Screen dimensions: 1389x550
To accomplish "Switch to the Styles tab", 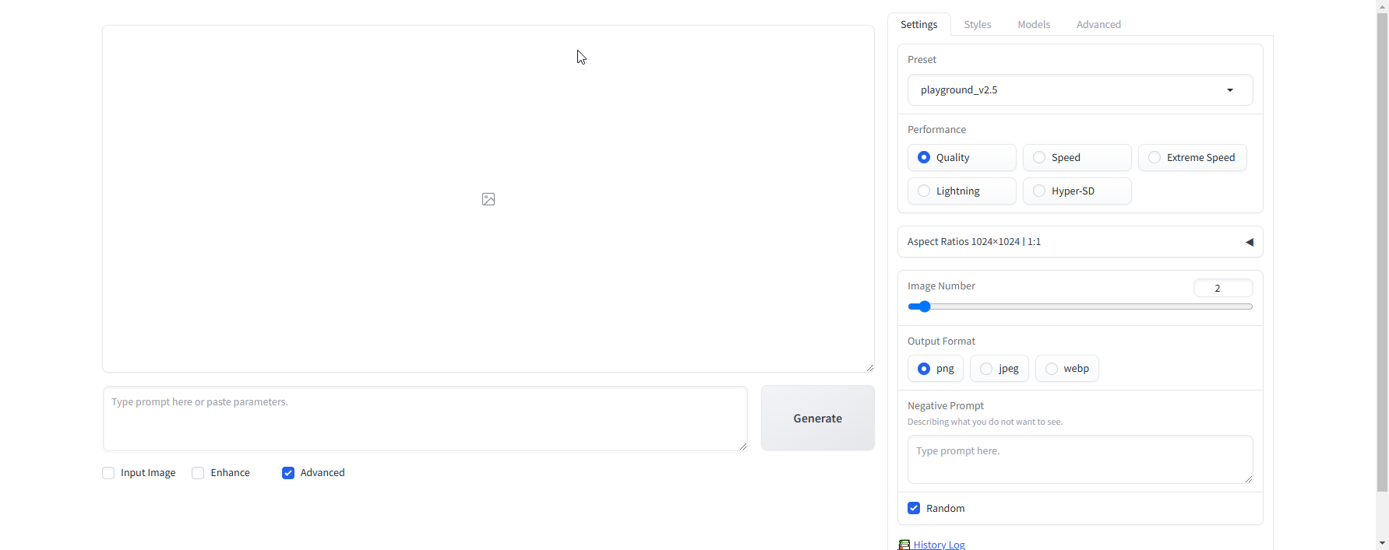I will point(978,24).
